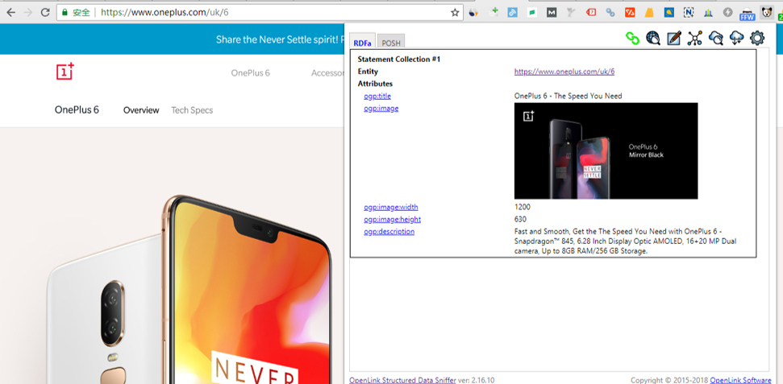This screenshot has width=783, height=384.
Task: Click the network graph nodes icon
Action: pyautogui.click(x=694, y=38)
